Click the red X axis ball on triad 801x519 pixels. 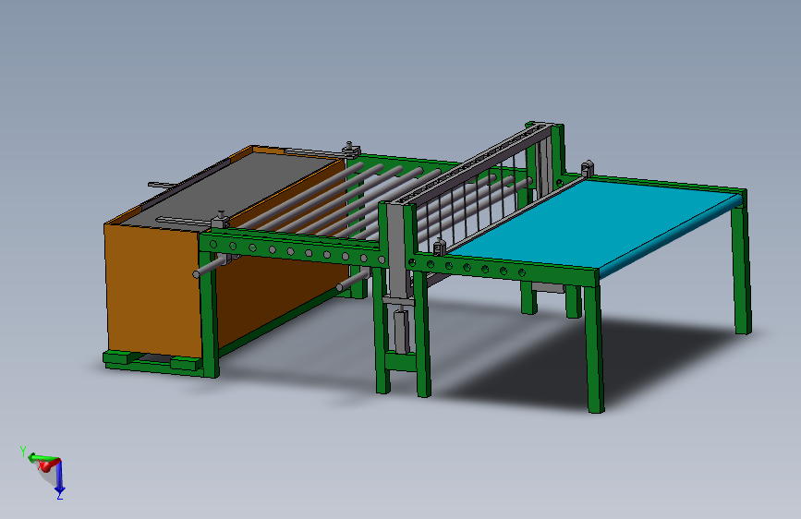point(46,465)
